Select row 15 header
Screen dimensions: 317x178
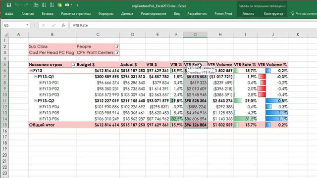pos(4,125)
